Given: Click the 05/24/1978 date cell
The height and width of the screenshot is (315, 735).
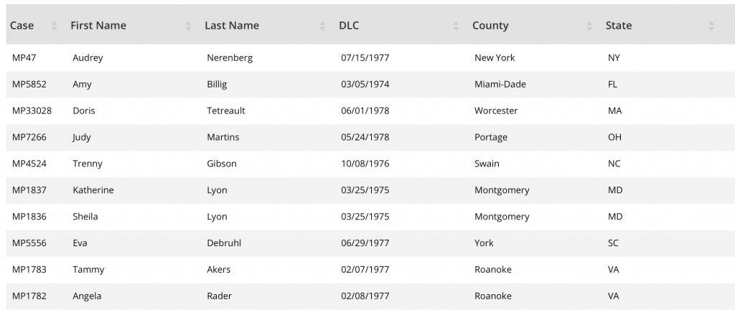Looking at the screenshot, I should [365, 137].
